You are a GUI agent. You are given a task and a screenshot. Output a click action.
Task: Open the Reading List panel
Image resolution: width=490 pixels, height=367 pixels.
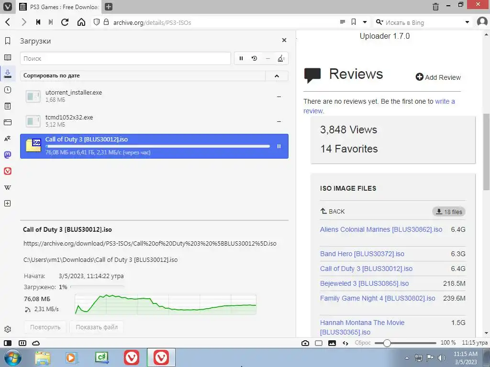pos(8,57)
